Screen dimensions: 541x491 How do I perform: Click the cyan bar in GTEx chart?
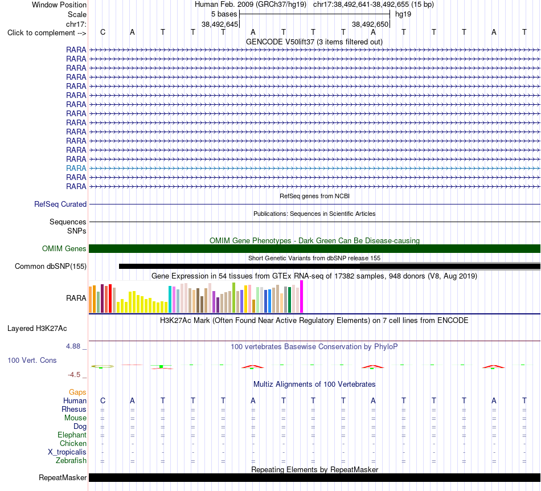point(170,299)
